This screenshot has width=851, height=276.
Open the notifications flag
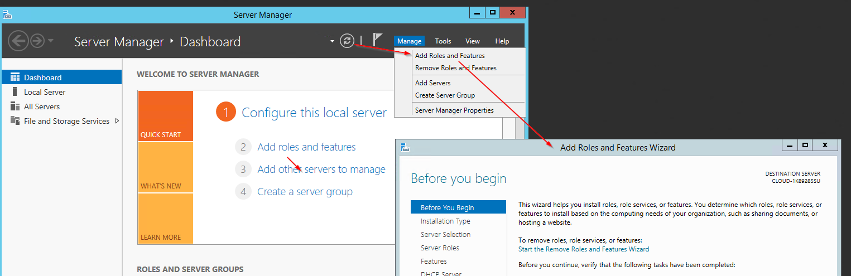378,40
